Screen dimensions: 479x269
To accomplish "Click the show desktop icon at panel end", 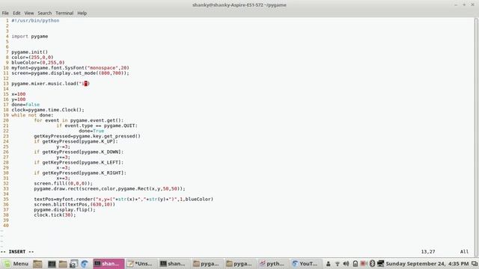I will (x=475, y=264).
